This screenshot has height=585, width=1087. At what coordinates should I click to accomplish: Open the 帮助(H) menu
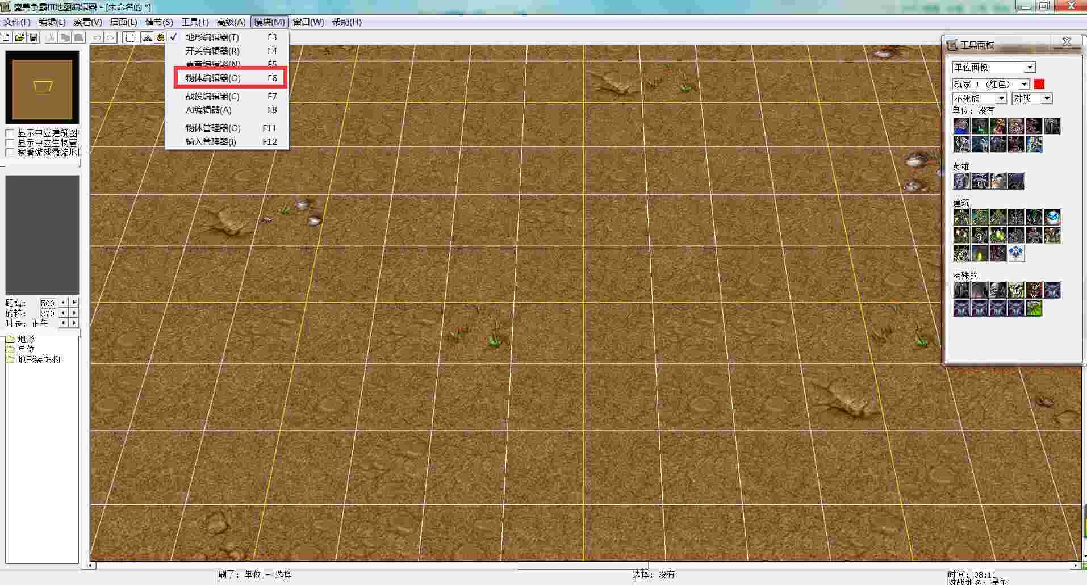point(347,22)
